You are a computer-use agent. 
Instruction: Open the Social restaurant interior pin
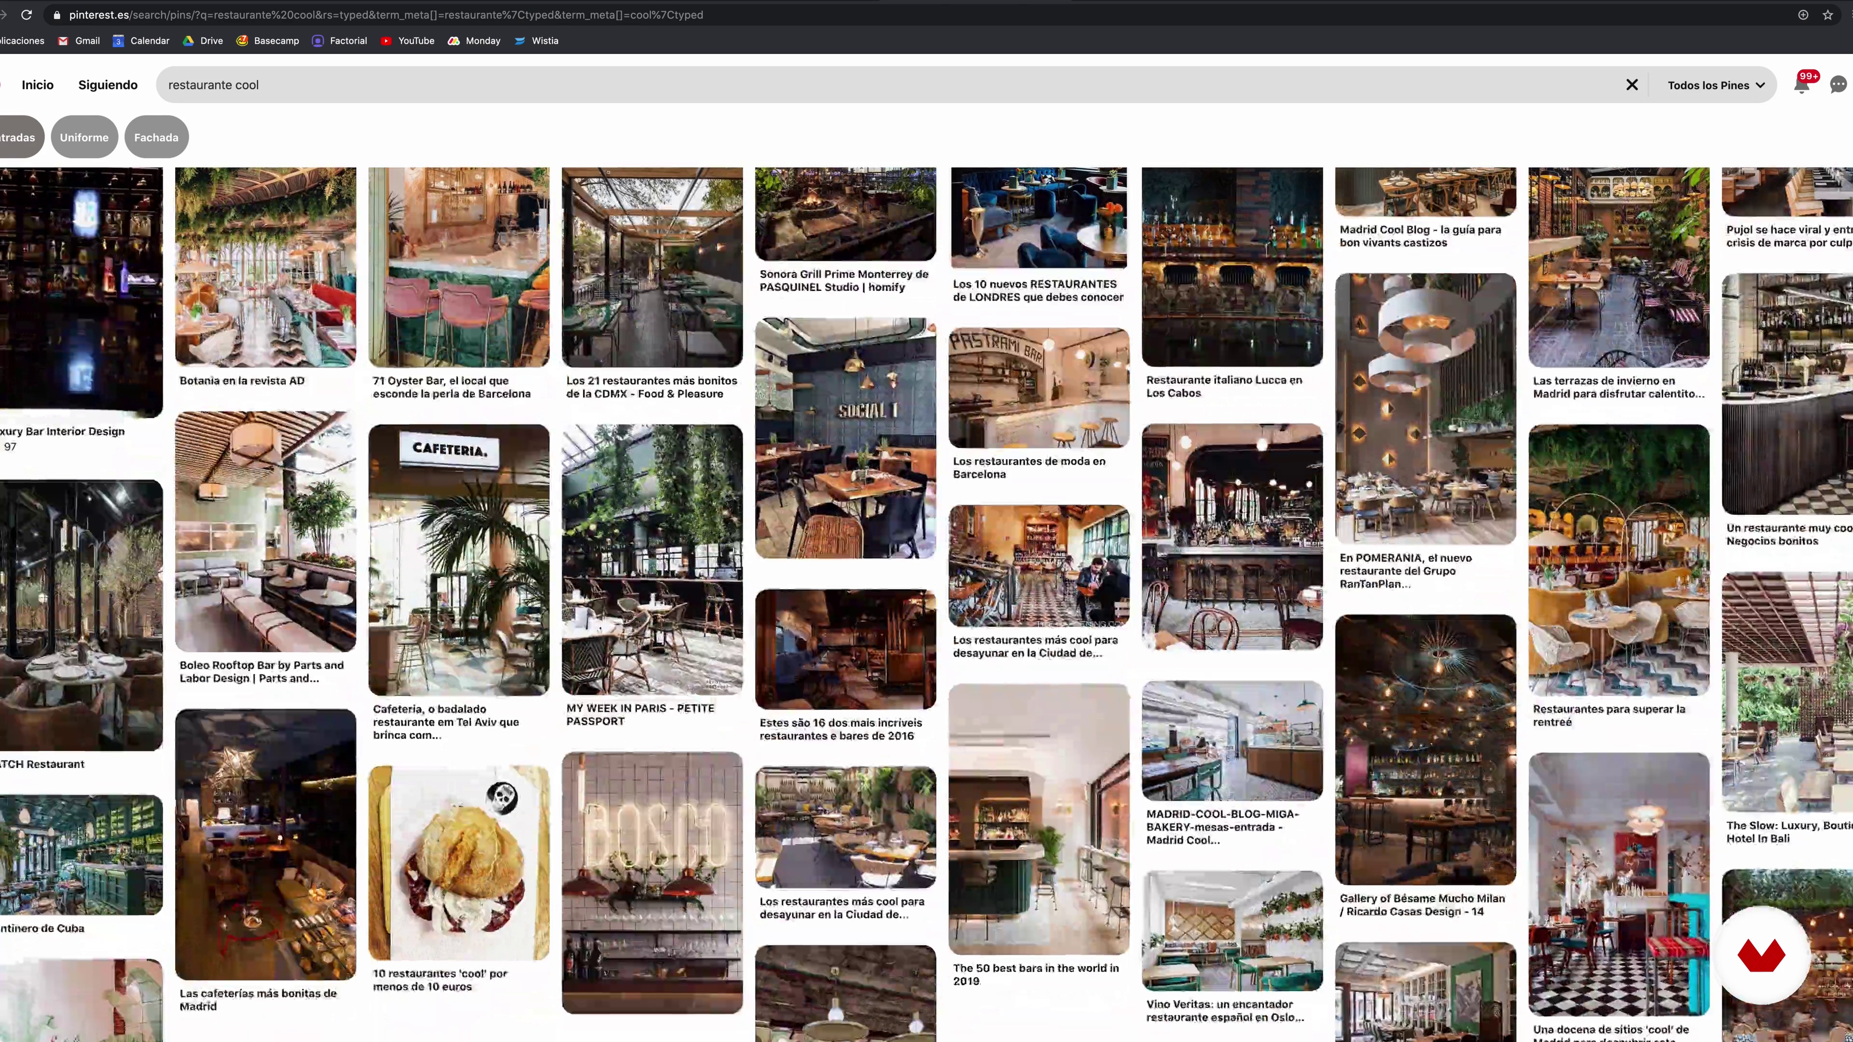click(x=846, y=438)
